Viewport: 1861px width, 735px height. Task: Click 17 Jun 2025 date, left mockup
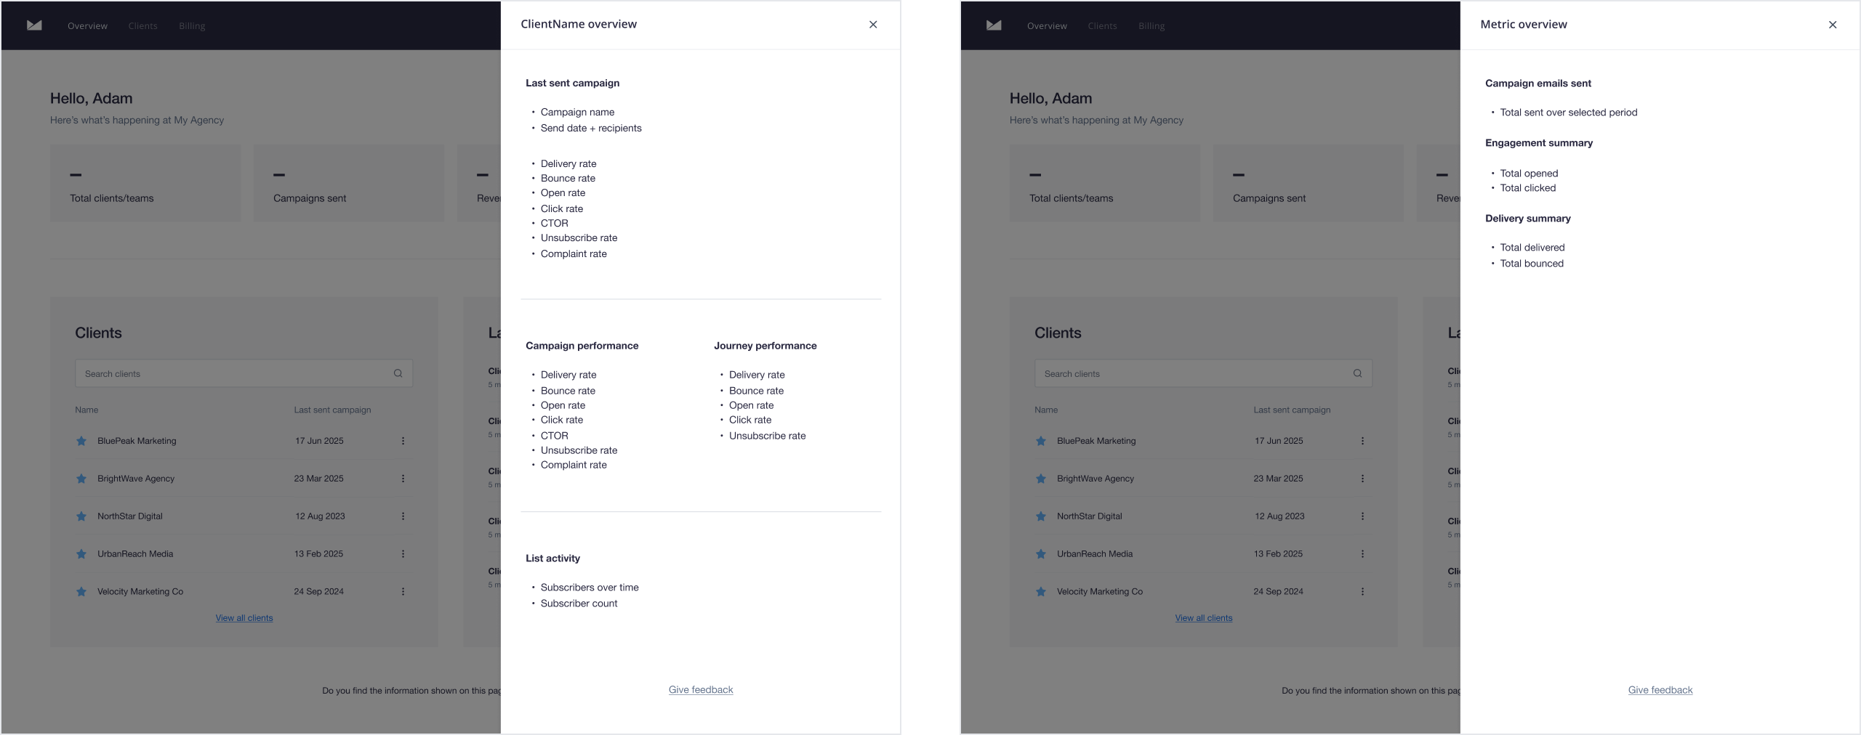point(319,441)
